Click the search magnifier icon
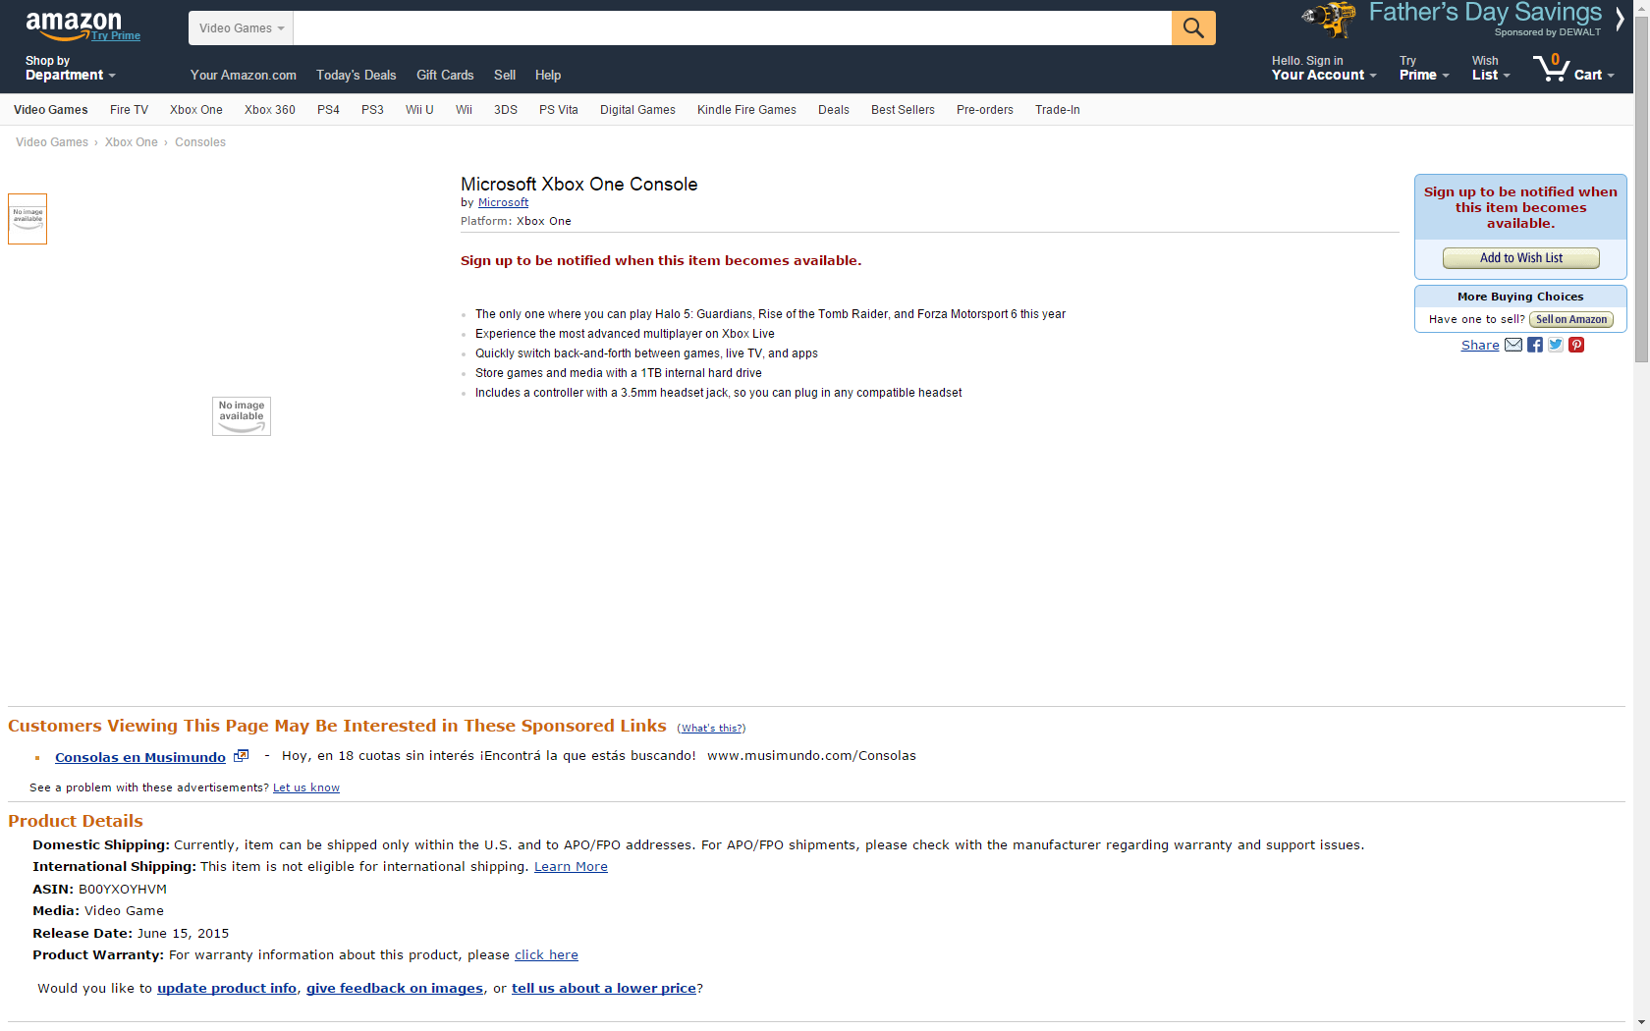The width and height of the screenshot is (1650, 1031). 1192,27
